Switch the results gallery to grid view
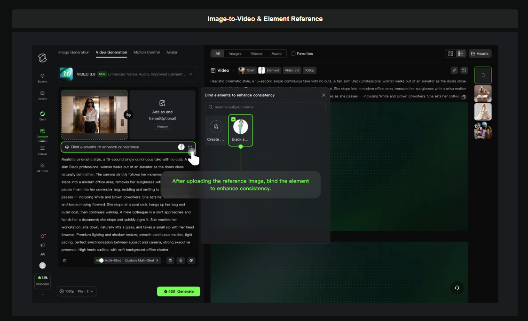The width and height of the screenshot is (528, 321). [x=450, y=53]
